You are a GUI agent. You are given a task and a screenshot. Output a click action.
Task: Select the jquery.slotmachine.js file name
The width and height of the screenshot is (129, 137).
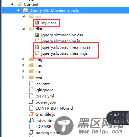(61, 41)
